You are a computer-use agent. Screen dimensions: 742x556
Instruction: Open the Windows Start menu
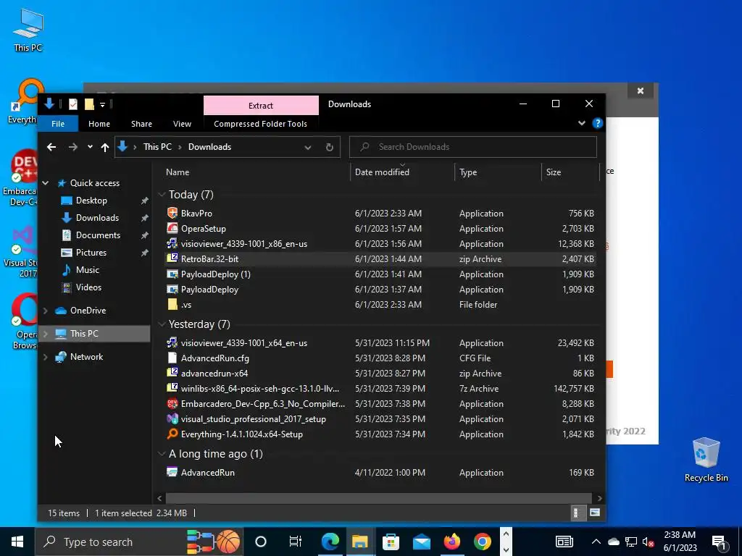coord(17,542)
